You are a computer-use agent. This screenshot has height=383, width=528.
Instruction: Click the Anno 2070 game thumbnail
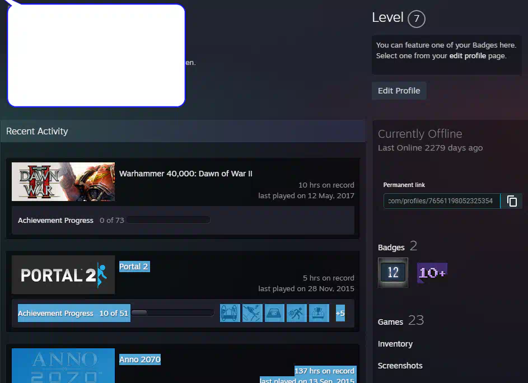click(63, 366)
